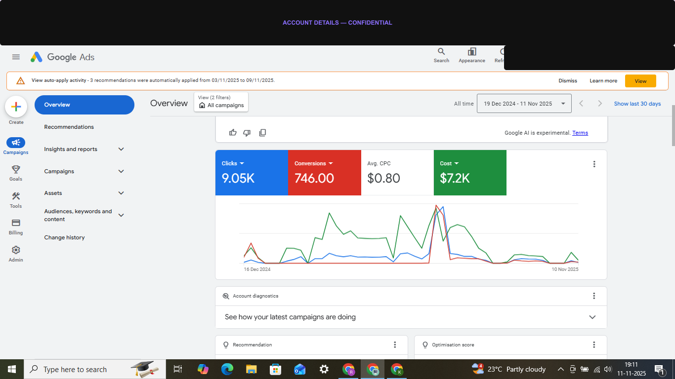This screenshot has width=675, height=379.
Task: Click Show last 30 days link
Action: pos(637,104)
